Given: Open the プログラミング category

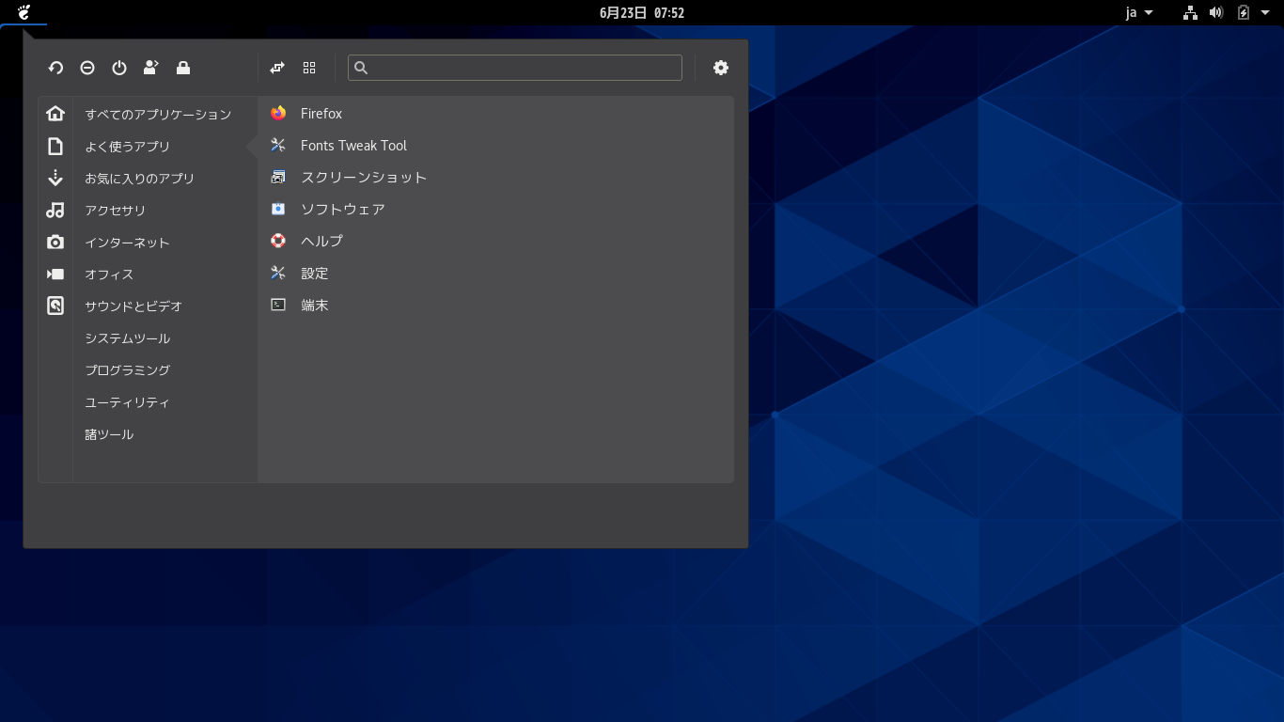Looking at the screenshot, I should point(127,370).
